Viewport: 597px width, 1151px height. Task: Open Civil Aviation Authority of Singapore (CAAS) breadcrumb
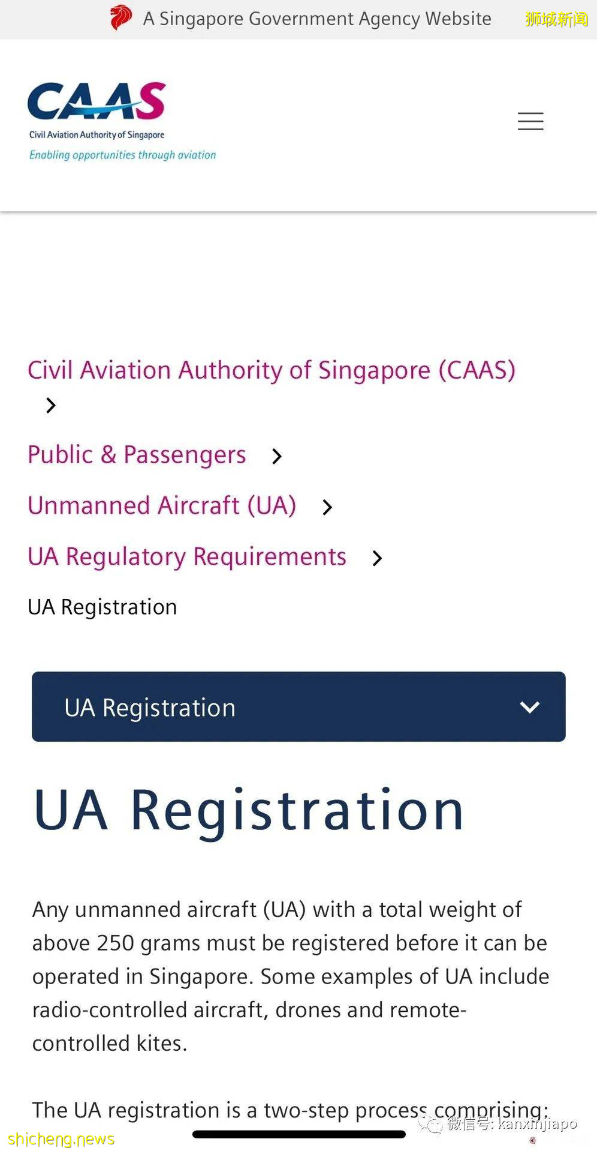click(271, 370)
